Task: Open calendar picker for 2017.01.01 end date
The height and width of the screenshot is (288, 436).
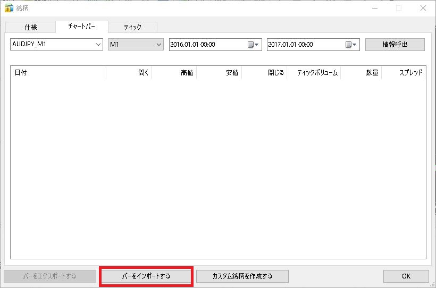Action: point(351,45)
